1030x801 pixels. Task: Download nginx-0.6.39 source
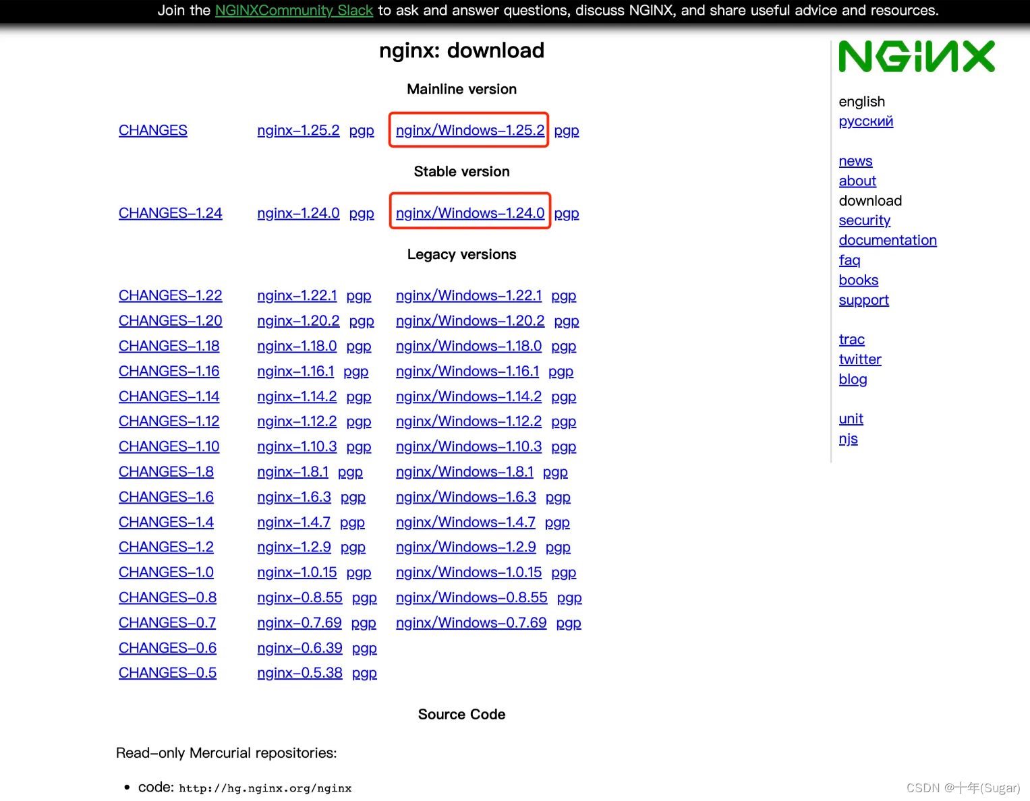tap(299, 648)
